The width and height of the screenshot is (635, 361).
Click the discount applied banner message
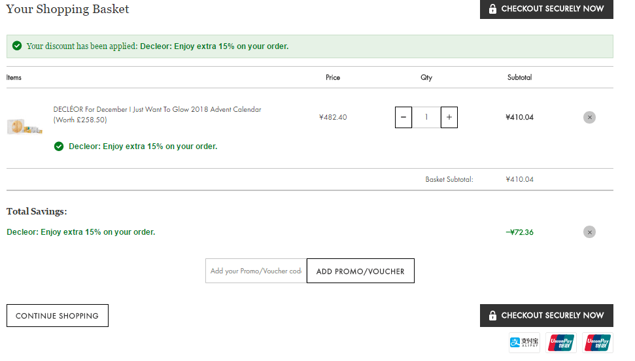coord(158,46)
